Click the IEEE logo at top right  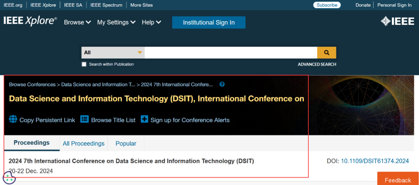[397, 22]
